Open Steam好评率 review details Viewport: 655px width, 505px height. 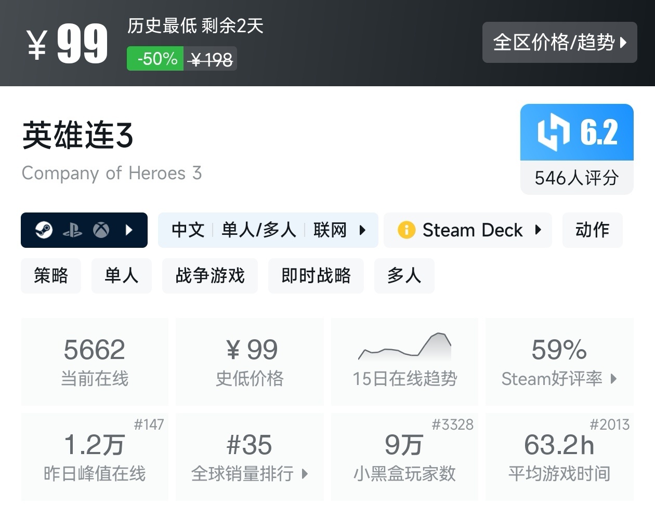559,362
